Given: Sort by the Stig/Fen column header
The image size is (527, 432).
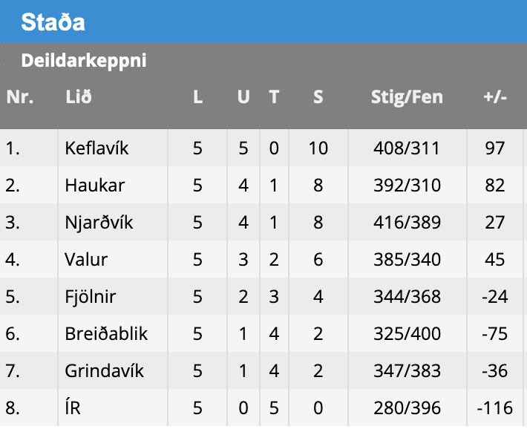Looking at the screenshot, I should [x=407, y=96].
